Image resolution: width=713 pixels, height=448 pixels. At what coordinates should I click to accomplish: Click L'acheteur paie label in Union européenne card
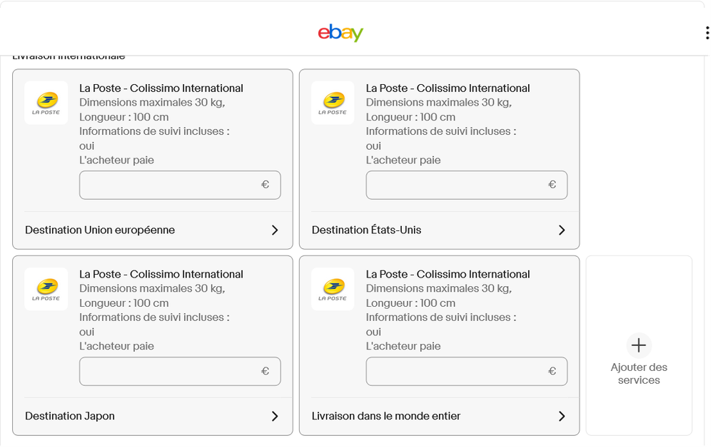point(116,160)
